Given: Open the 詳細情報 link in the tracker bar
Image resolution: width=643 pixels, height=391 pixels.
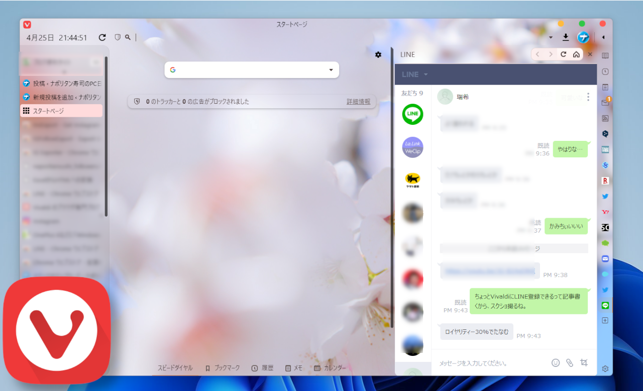Looking at the screenshot, I should point(358,101).
